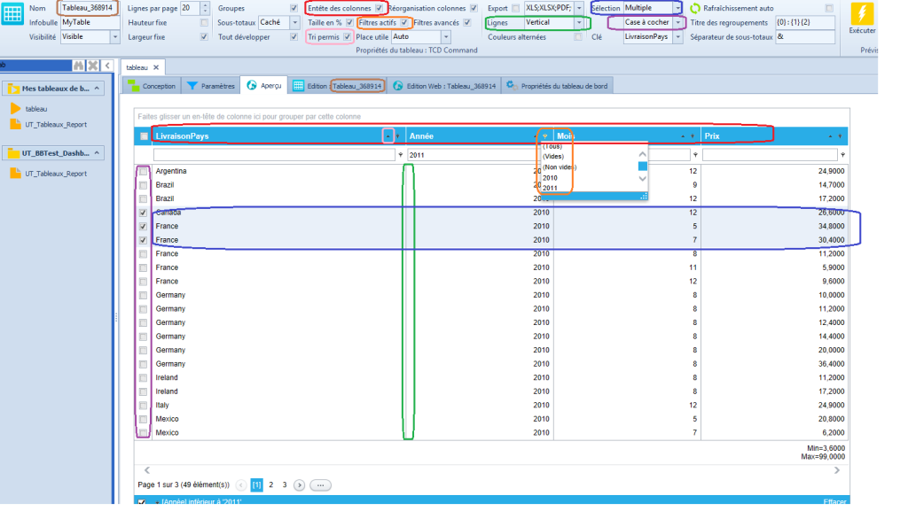This screenshot has width=908, height=519.
Task: Collapse left panel using the chevron arrow icon
Action: pyautogui.click(x=107, y=66)
